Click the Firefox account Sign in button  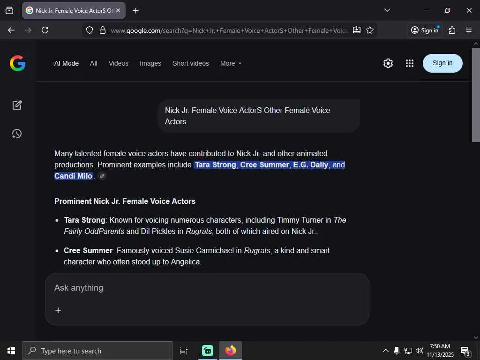(x=425, y=30)
